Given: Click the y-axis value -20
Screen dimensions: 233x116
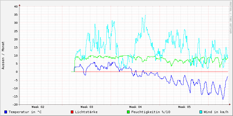Looking at the screenshot, I should coord(15,105).
